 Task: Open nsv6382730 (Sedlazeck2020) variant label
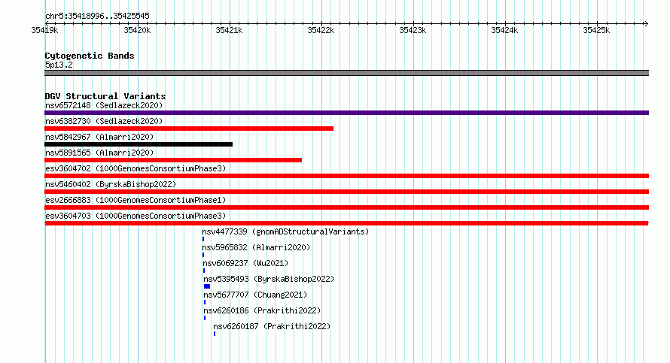[x=104, y=121]
